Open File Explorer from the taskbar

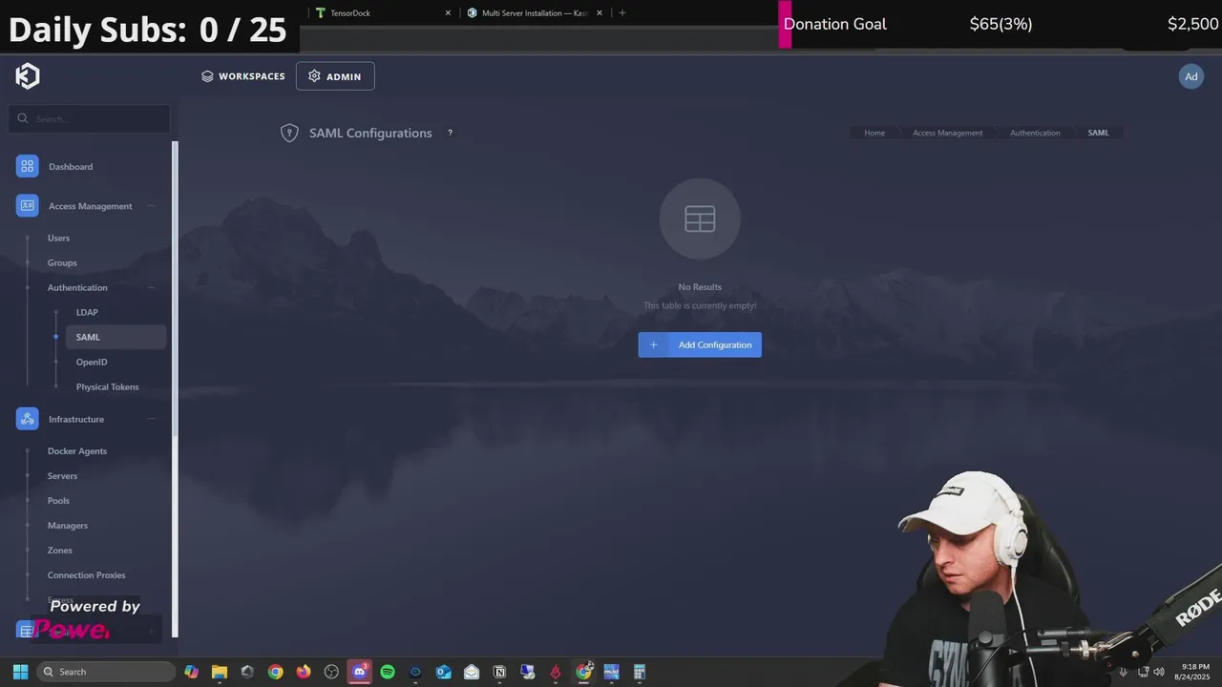[219, 672]
